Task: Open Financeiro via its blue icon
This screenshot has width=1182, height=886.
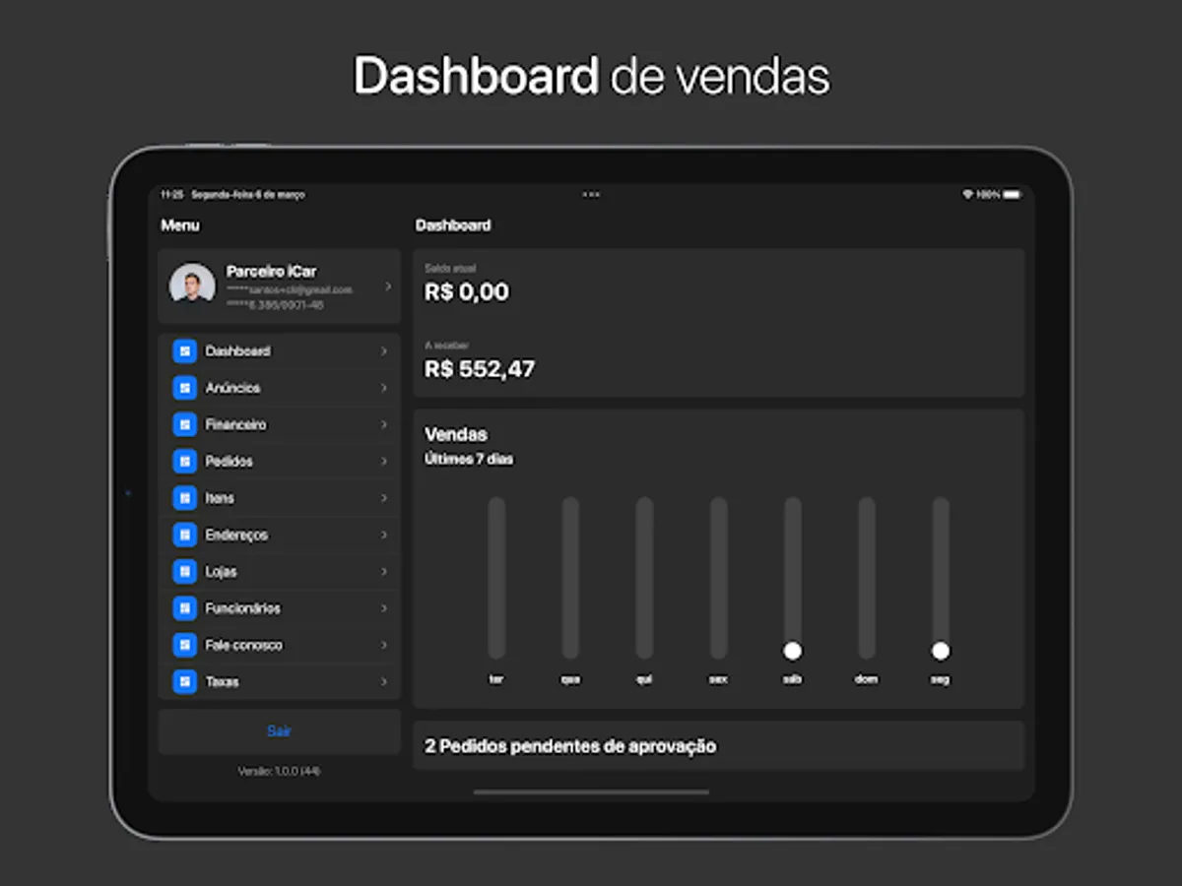Action: click(185, 424)
